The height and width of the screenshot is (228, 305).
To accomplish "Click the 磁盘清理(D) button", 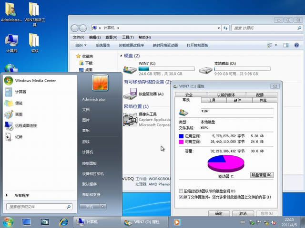I will tap(262, 175).
